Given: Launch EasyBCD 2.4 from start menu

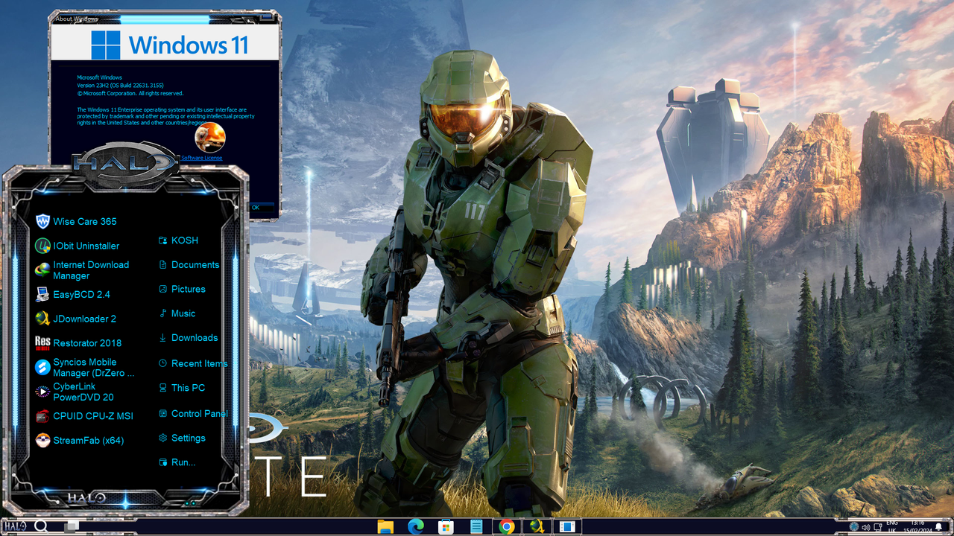Looking at the screenshot, I should pos(72,294).
